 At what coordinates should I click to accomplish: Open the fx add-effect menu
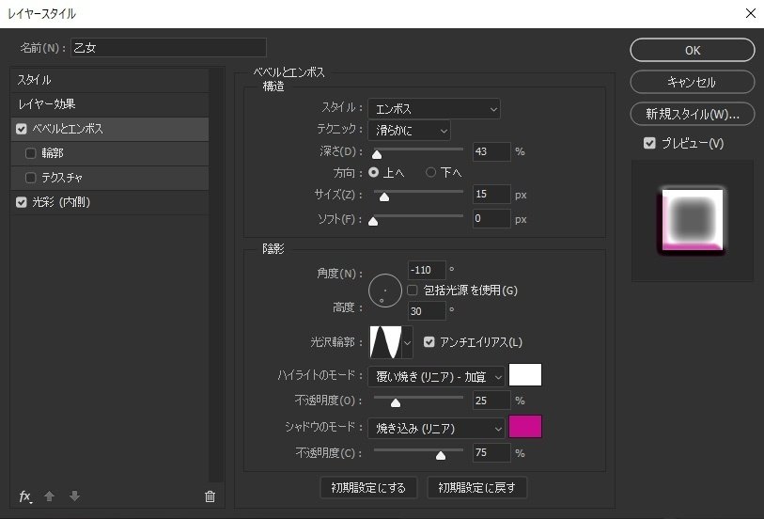coord(25,496)
